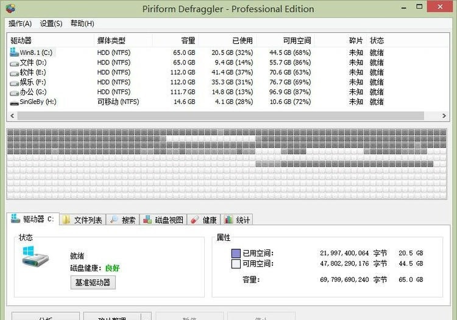The height and width of the screenshot is (320, 457).
Task: Click the 可移动 (NTFS) media type cell
Action: [x=118, y=102]
